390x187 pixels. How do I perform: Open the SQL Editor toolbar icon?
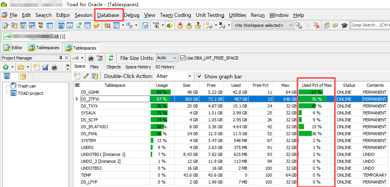(5, 25)
